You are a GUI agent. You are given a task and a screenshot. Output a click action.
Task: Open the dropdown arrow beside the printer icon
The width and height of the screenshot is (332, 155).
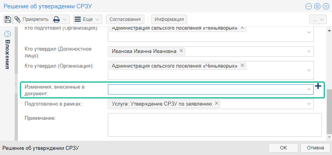(x=65, y=19)
